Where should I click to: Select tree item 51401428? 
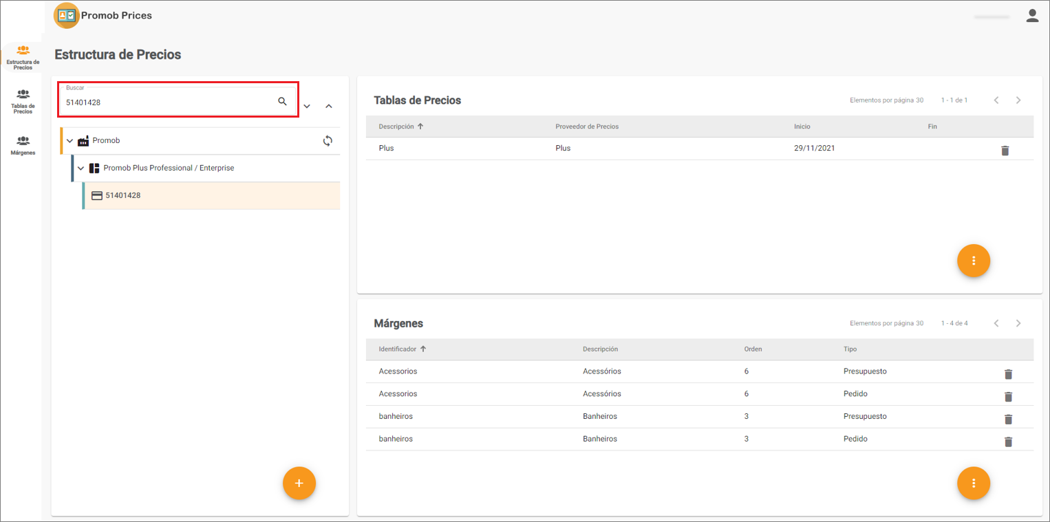click(x=211, y=195)
